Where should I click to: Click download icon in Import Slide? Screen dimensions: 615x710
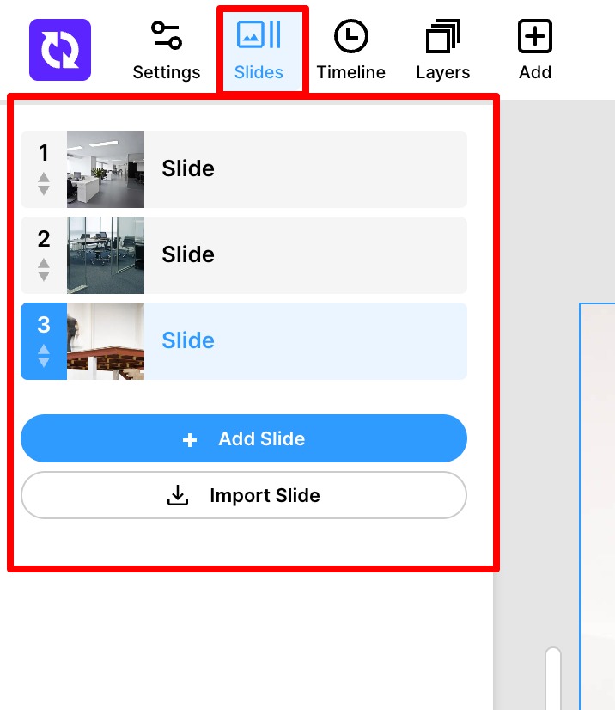click(178, 495)
